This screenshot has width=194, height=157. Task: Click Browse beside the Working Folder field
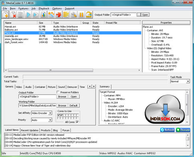pyautogui.click(x=62, y=105)
